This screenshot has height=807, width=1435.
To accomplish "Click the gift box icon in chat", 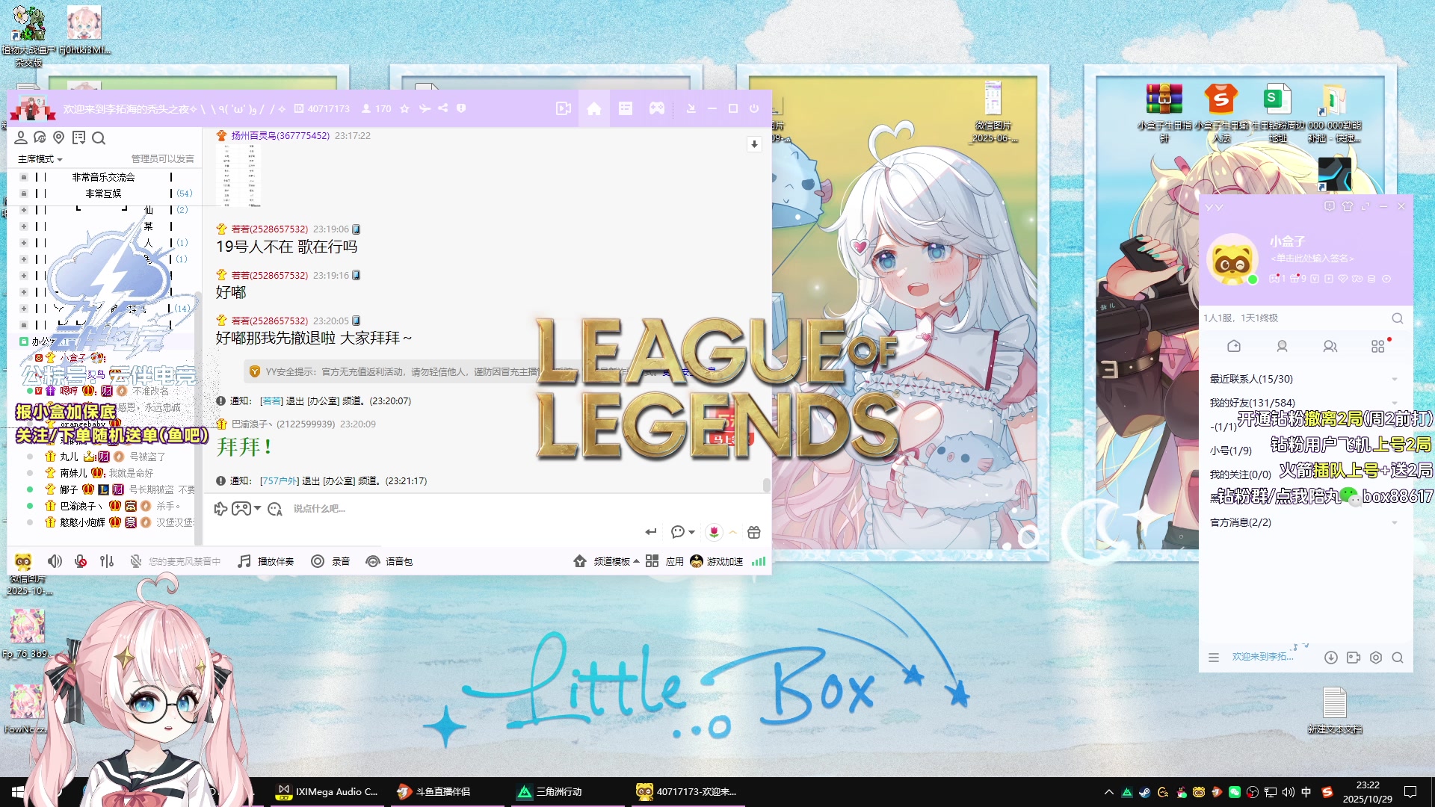I will click(x=753, y=532).
